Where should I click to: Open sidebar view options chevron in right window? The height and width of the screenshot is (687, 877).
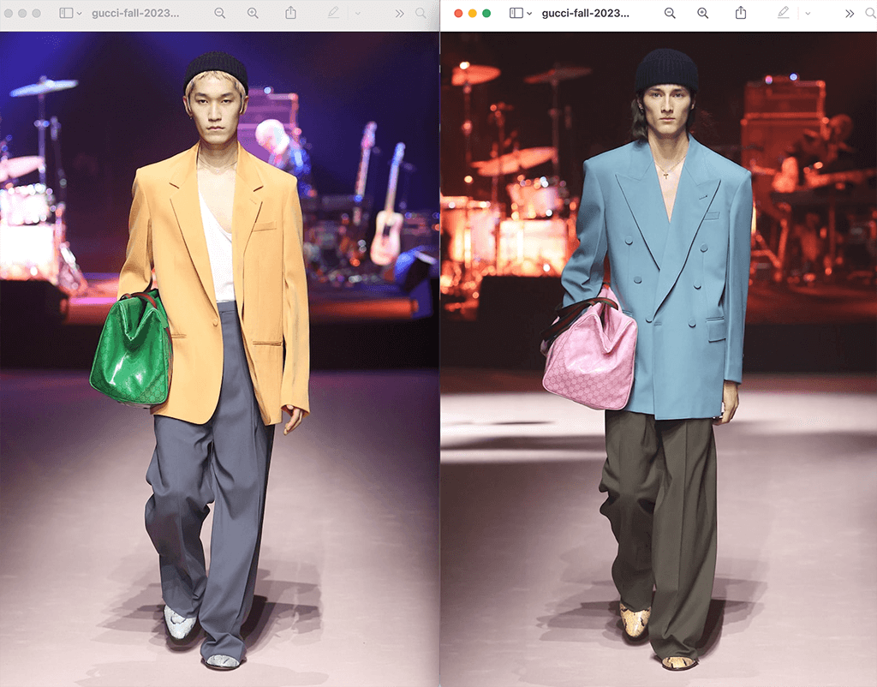pos(529,14)
